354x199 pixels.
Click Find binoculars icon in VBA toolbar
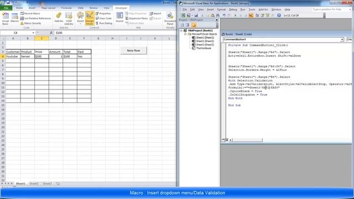(218, 15)
